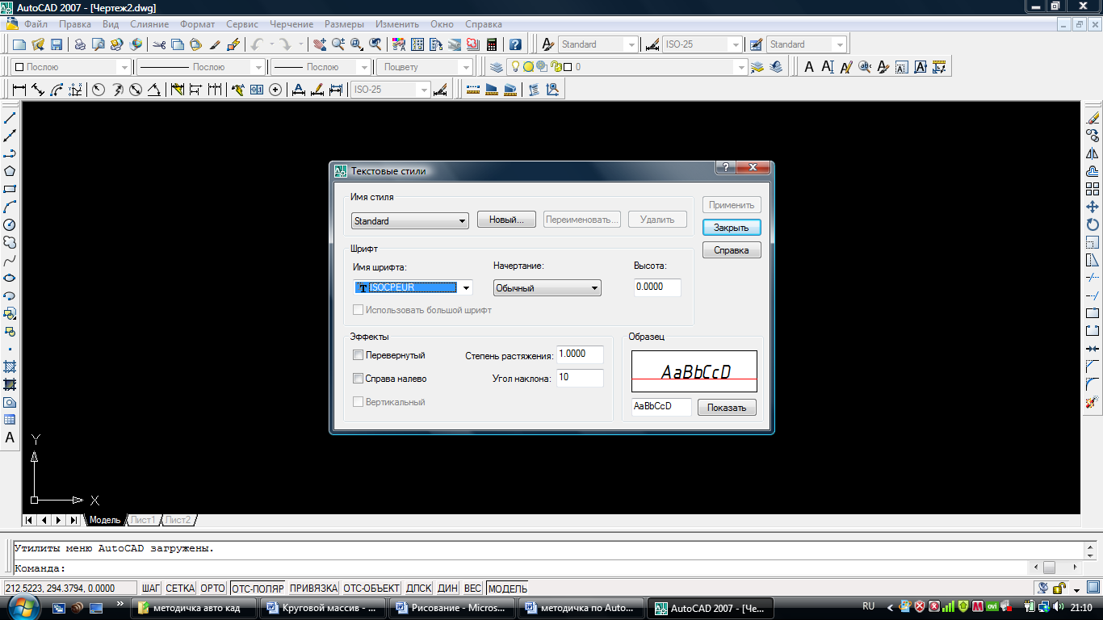Select Multiline Text tool in left toolbar

coord(10,438)
